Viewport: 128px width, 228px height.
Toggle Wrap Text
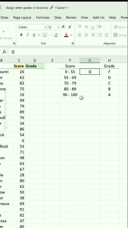point(120,27)
